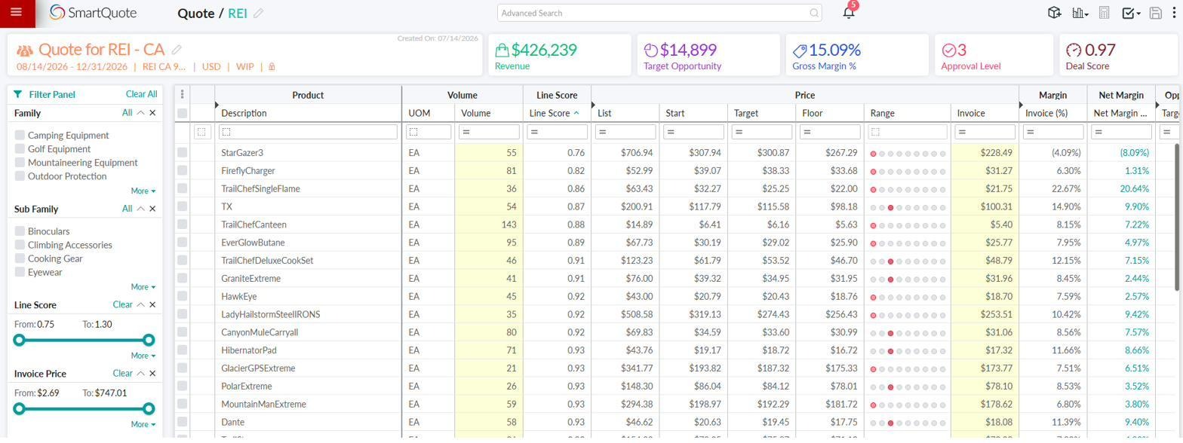Click the Quote breadcrumb link
1183x443 pixels.
point(195,13)
